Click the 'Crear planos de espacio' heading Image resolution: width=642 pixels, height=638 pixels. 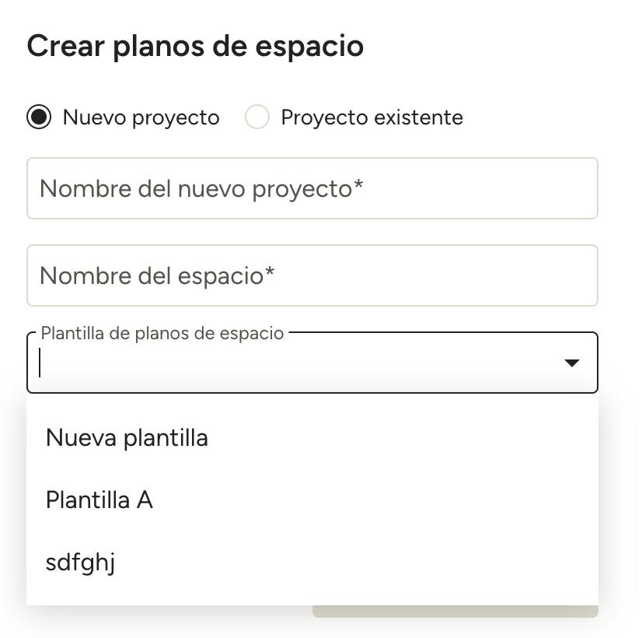(195, 46)
